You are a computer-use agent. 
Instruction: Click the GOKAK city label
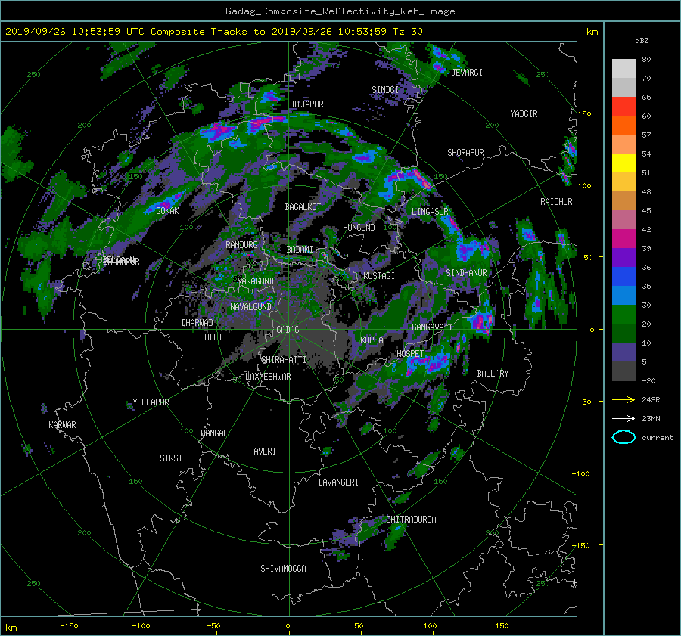pos(167,211)
